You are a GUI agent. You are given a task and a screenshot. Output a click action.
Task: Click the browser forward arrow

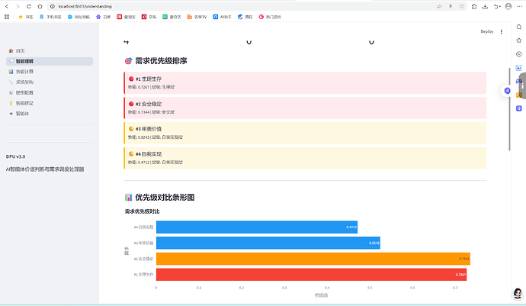pyautogui.click(x=18, y=6)
